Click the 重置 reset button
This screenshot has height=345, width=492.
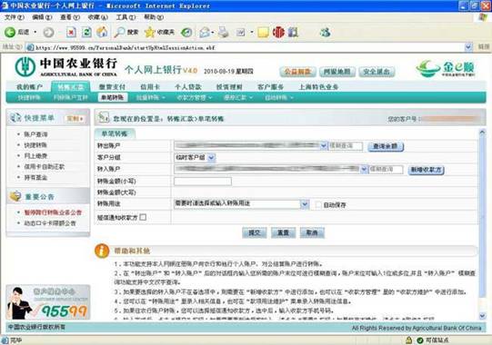[283, 232]
